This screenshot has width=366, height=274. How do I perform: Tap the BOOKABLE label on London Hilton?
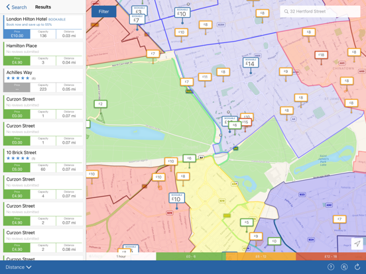pyautogui.click(x=57, y=20)
